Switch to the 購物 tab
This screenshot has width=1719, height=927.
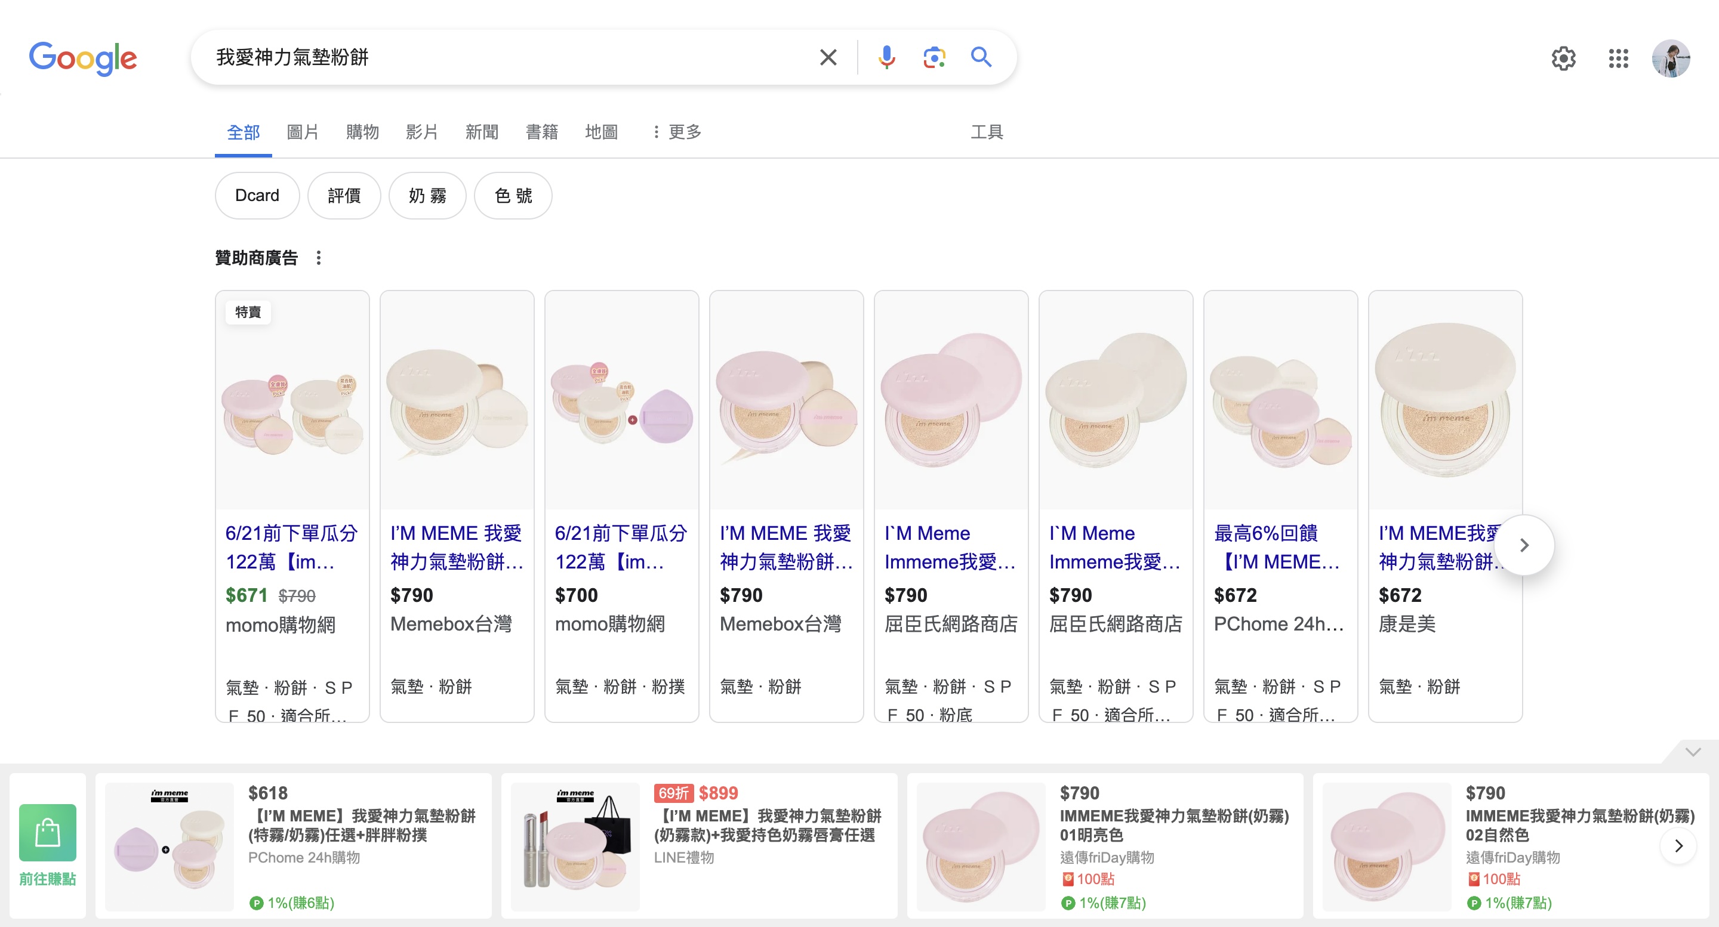[x=362, y=132]
